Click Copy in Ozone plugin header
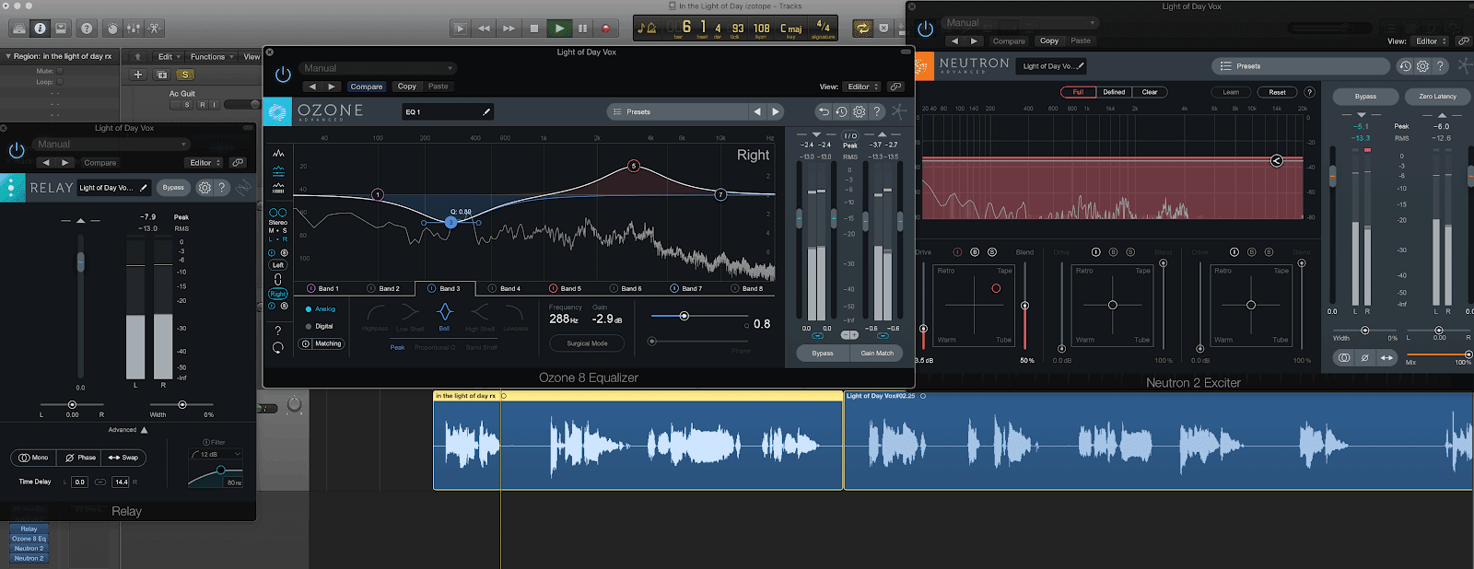The height and width of the screenshot is (569, 1474). 407,87
